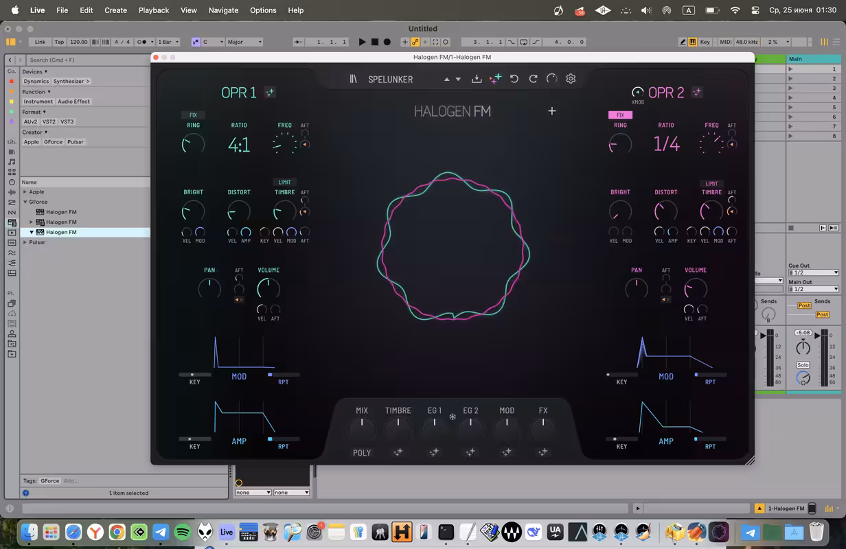Toggle POLY mode under the MIX knob
846x549 pixels.
(362, 453)
